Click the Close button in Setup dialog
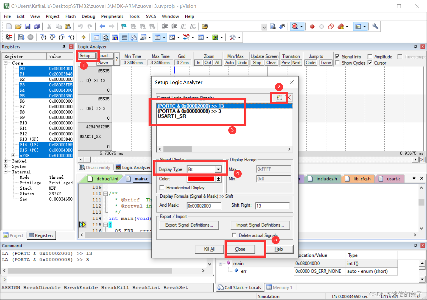 click(x=240, y=249)
